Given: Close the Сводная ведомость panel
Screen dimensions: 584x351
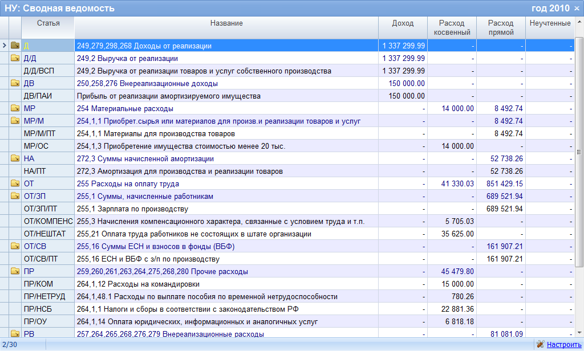Looking at the screenshot, I should point(577,9).
